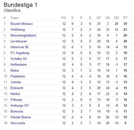Open the Hannover 96 team link
Viewport: 134px width, 130px height.
pyautogui.click(x=19, y=47)
